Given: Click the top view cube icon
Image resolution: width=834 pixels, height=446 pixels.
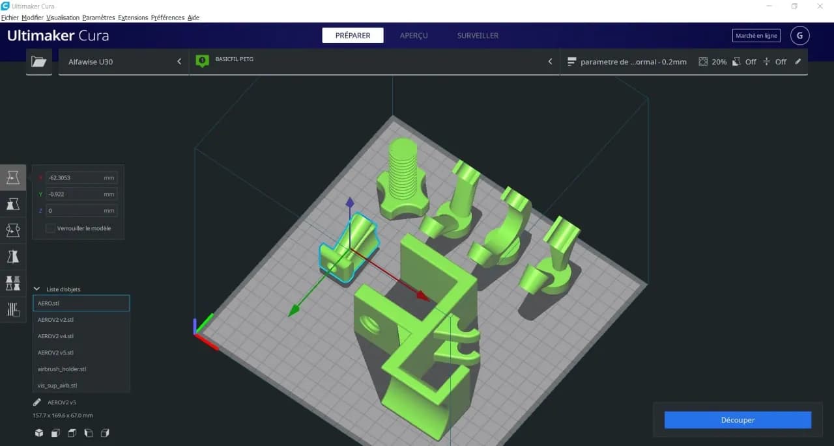Looking at the screenshot, I should click(x=72, y=432).
